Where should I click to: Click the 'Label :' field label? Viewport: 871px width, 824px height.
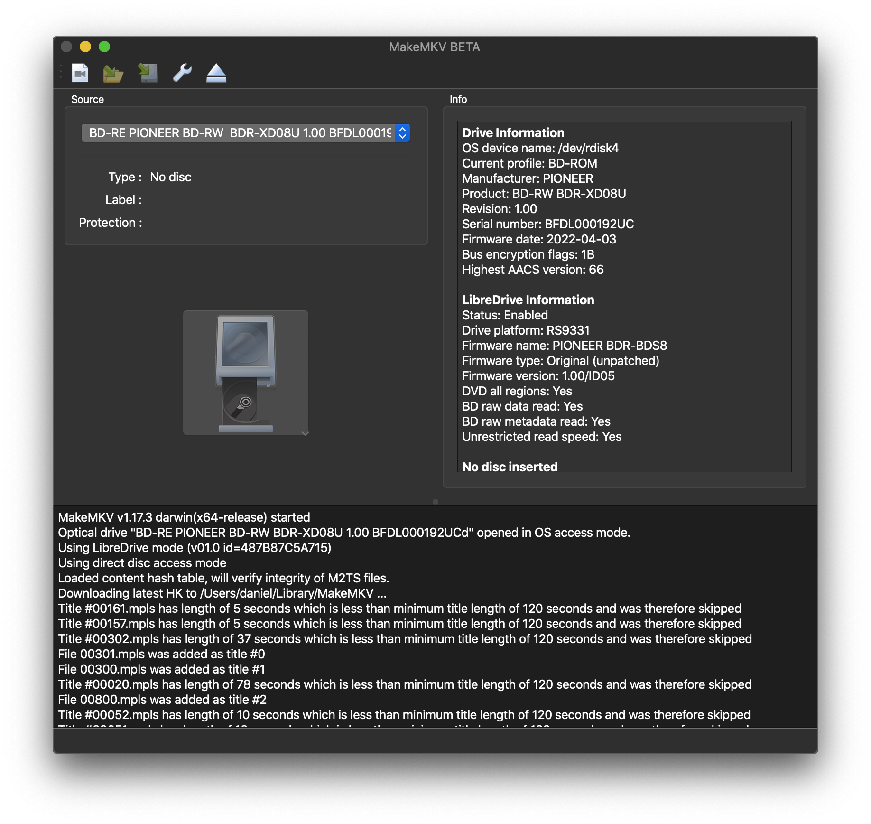[123, 200]
